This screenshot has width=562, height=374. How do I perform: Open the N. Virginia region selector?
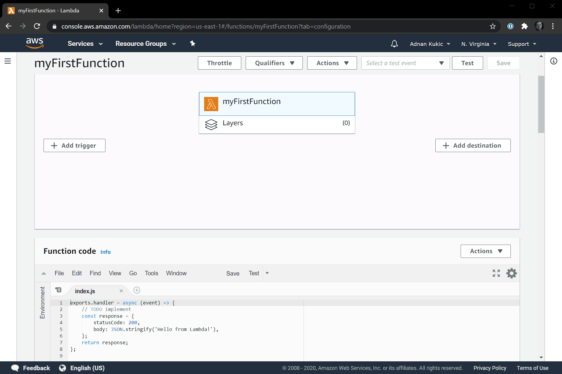click(479, 44)
